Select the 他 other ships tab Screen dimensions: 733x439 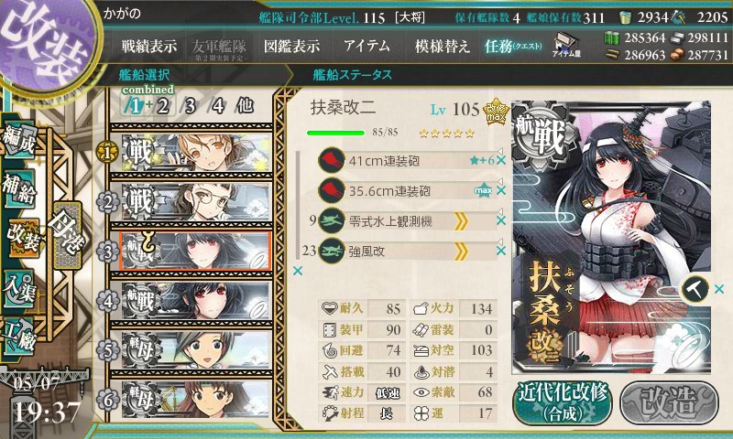pos(245,106)
